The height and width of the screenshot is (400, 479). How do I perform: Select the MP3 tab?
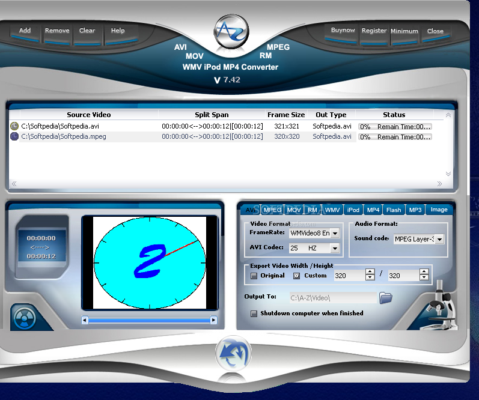point(415,210)
